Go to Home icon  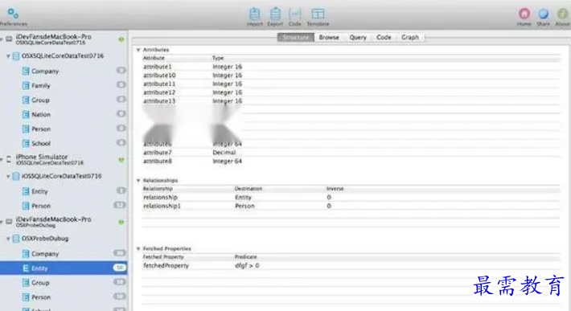(524, 17)
